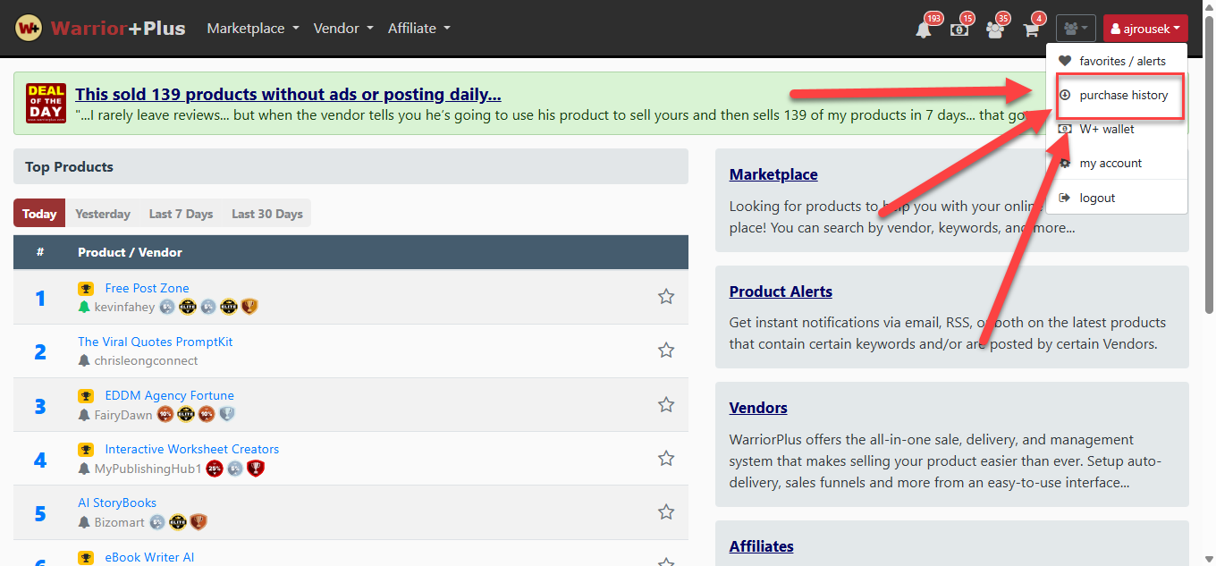The width and height of the screenshot is (1216, 566).
Task: Click the vendor name Bizomart
Action: click(121, 522)
